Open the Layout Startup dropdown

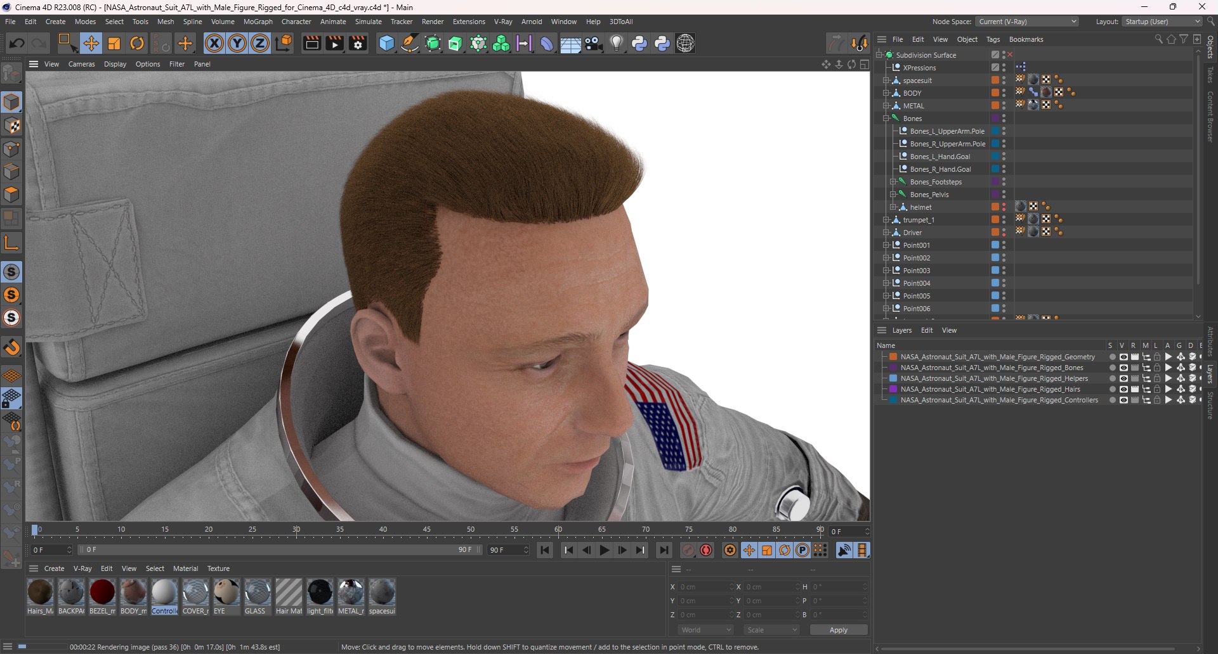click(x=1162, y=22)
